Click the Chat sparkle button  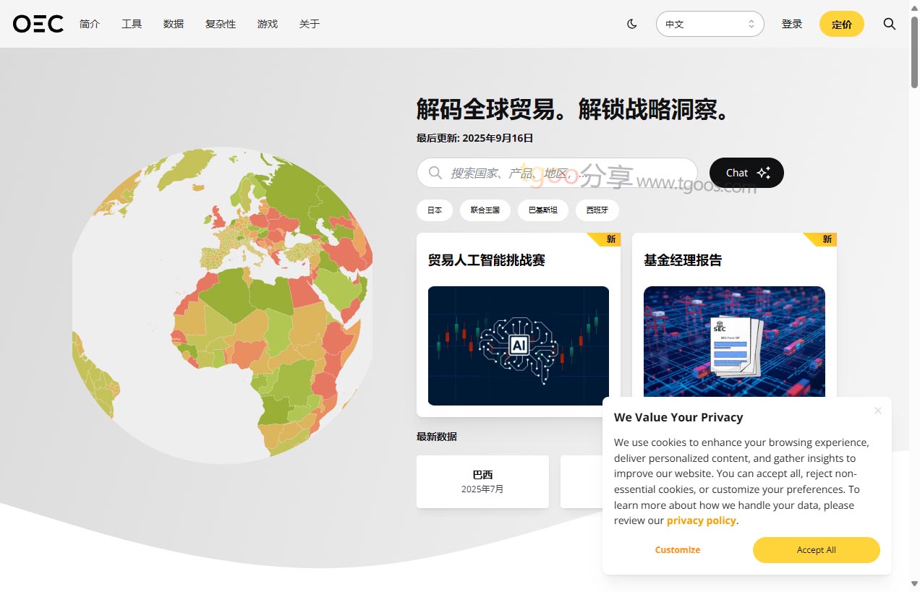(x=746, y=173)
